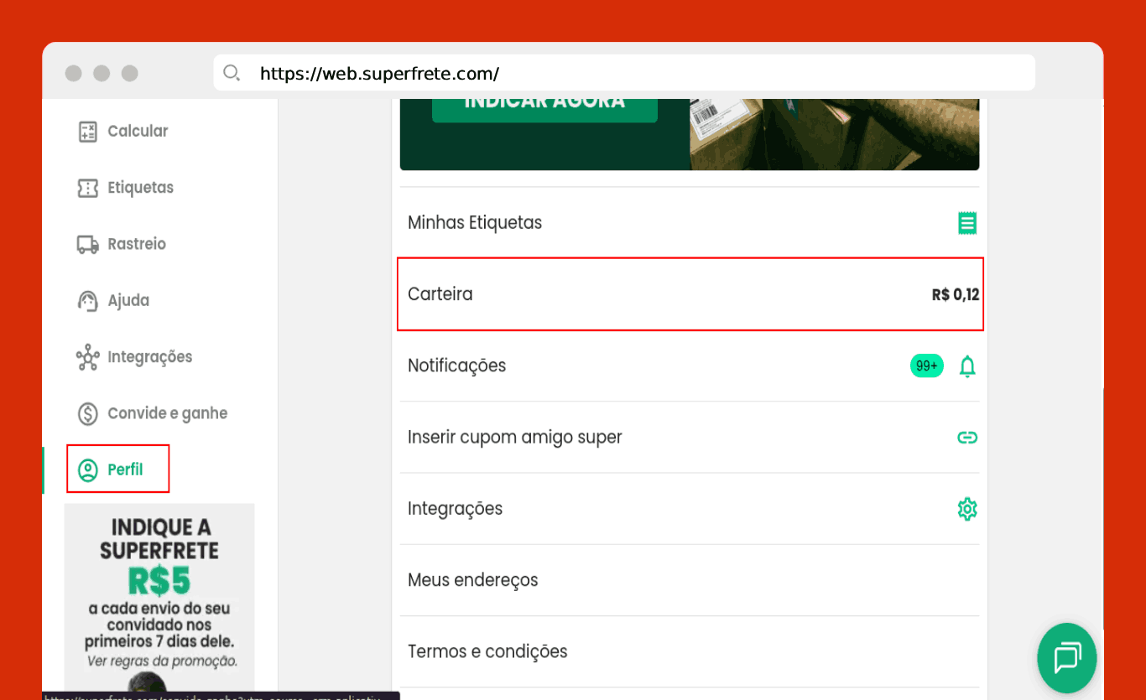Click the Calcular calculator icon
The width and height of the screenshot is (1146, 700).
[x=88, y=132]
